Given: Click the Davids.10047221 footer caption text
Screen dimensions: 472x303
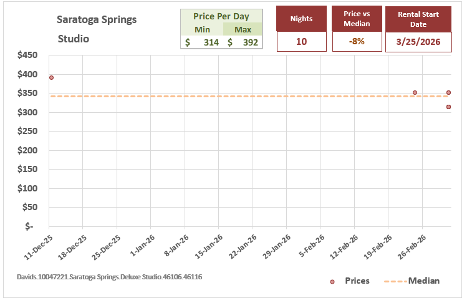Looking at the screenshot, I should click(109, 276).
